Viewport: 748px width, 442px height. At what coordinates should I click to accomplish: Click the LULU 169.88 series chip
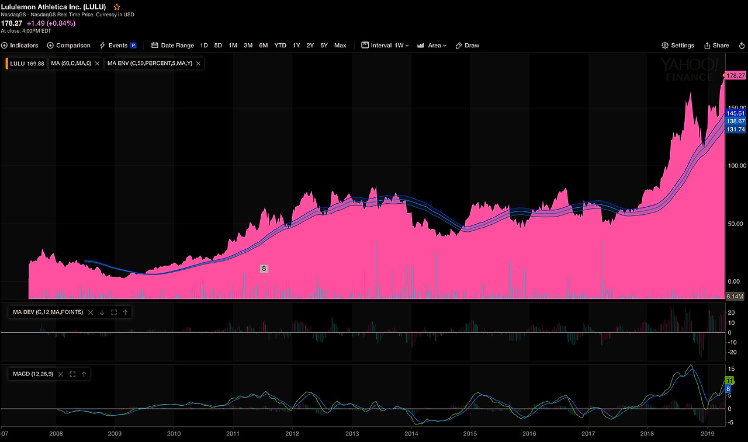pyautogui.click(x=26, y=64)
